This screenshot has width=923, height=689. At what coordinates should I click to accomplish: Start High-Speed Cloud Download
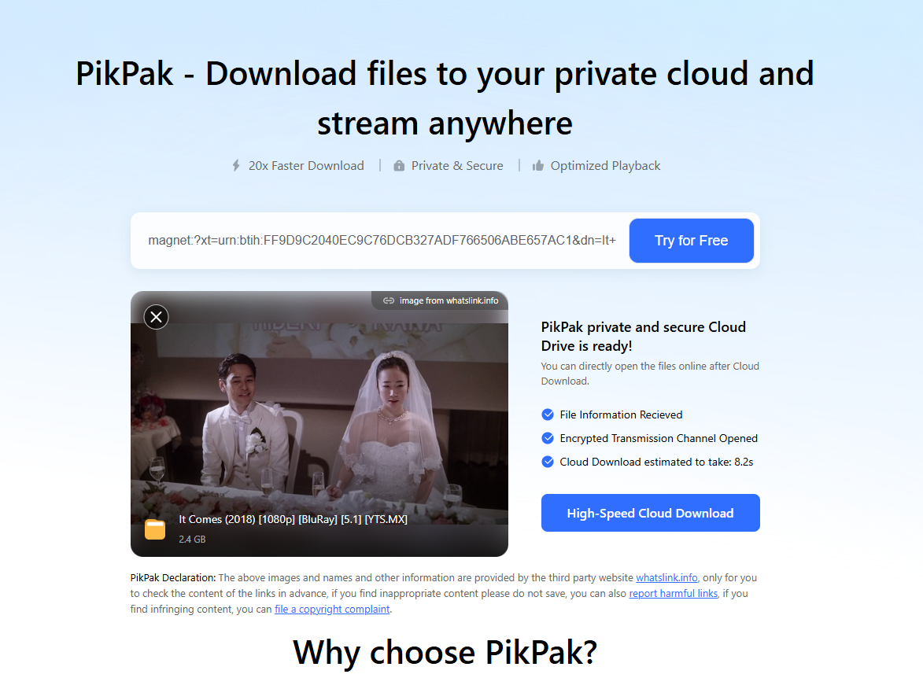pos(651,513)
